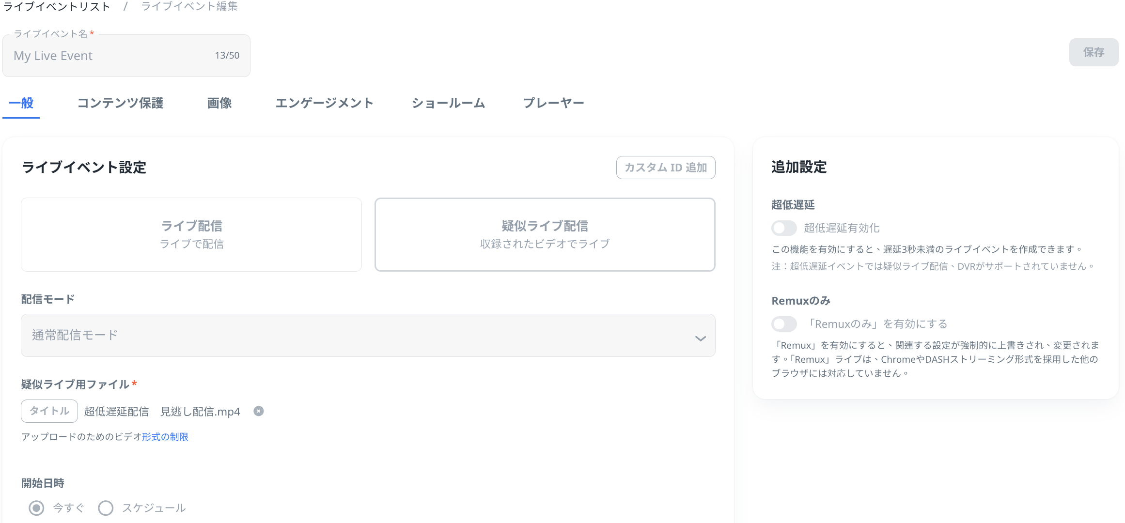Screen dimensions: 1125x523
Task: Click the カスタム ID 追加 button
Action: (665, 168)
